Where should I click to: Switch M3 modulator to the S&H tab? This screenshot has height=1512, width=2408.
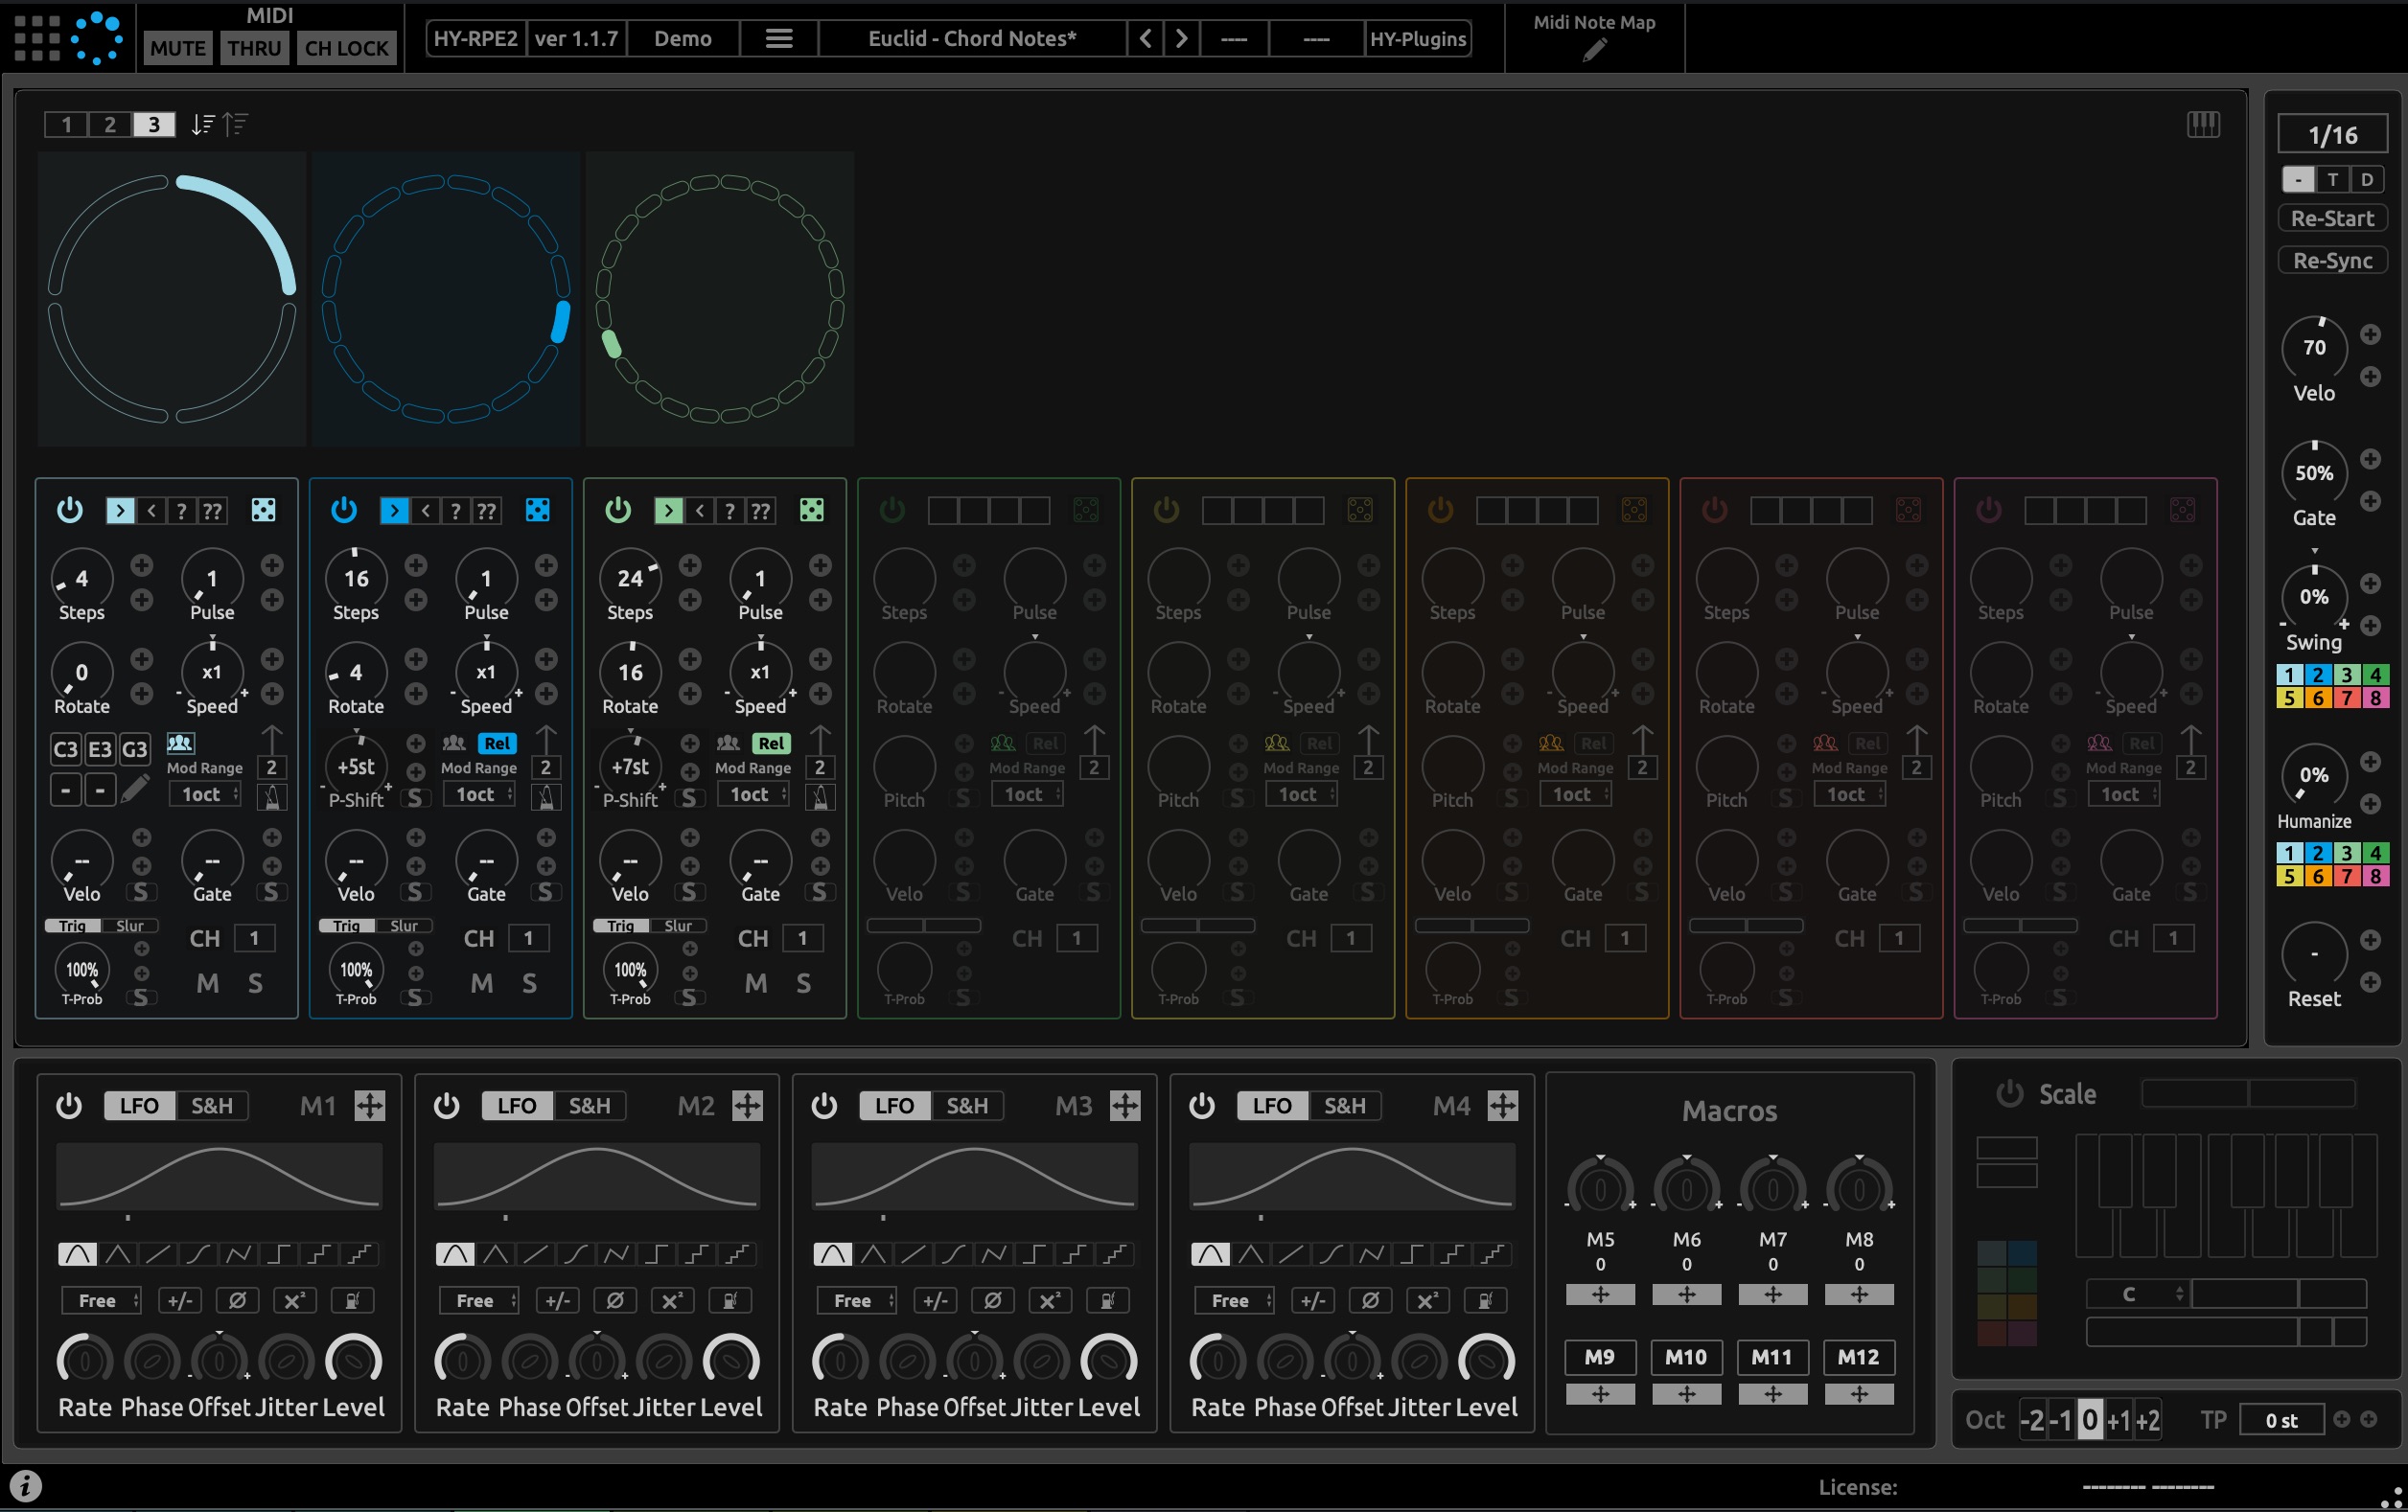tap(966, 1106)
